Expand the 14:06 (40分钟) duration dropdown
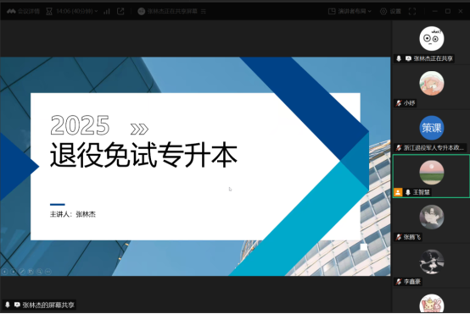Image resolution: width=470 pixels, height=314 pixels. coord(76,11)
